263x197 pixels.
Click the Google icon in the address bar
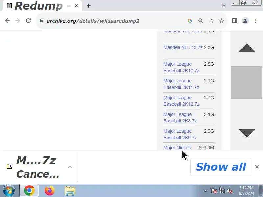coord(190,21)
